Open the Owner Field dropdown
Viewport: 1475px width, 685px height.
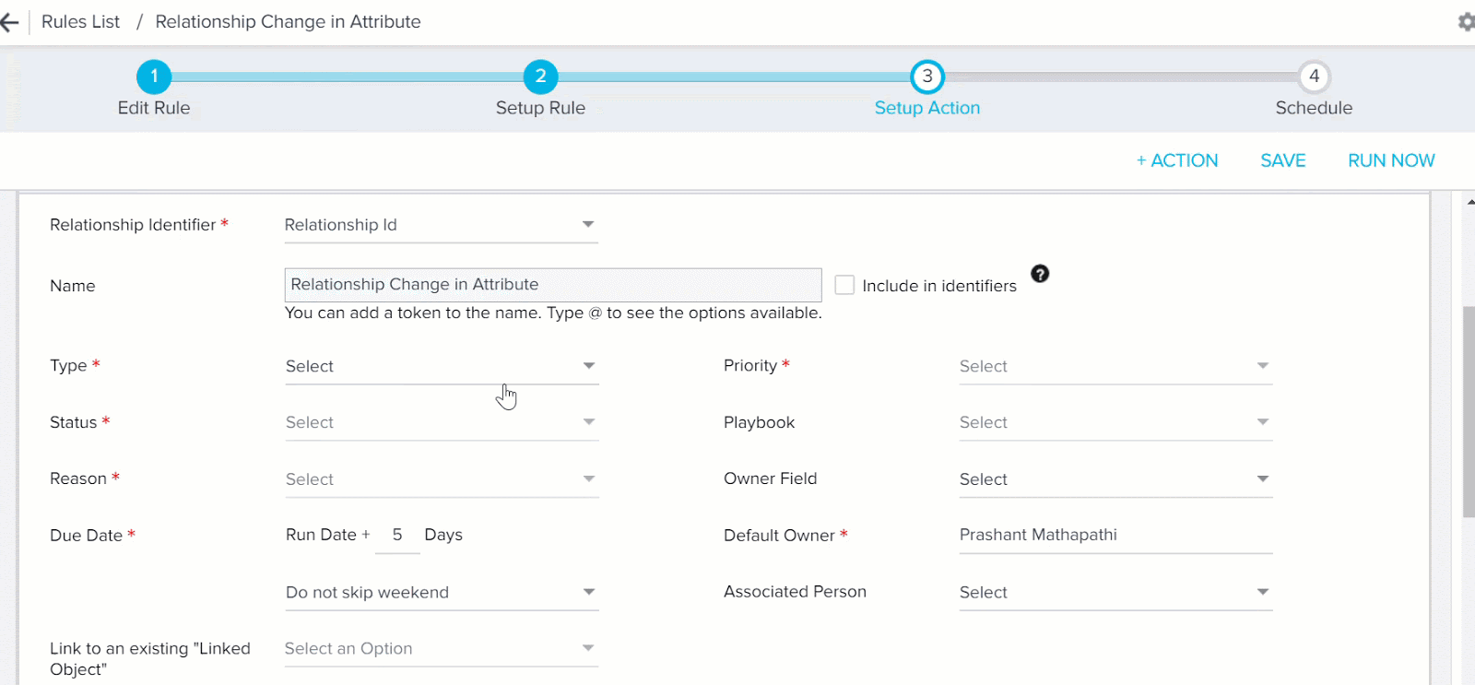(1115, 479)
